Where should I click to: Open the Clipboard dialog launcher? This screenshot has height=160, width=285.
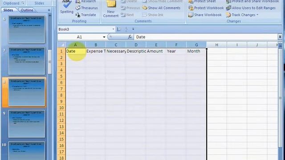[23, 3]
